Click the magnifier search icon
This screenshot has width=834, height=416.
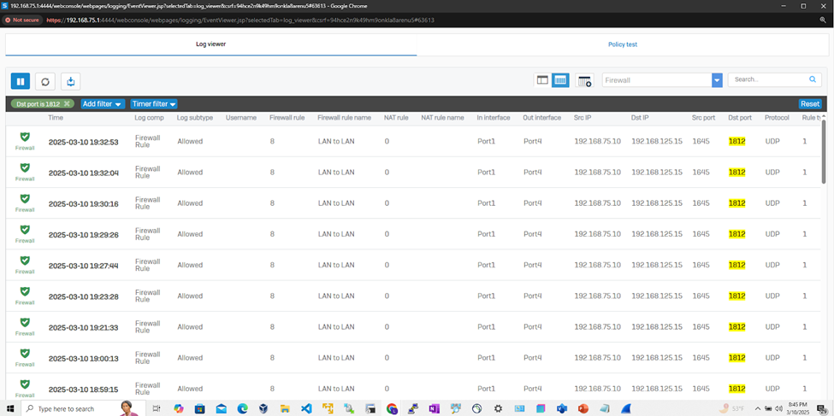pos(813,79)
